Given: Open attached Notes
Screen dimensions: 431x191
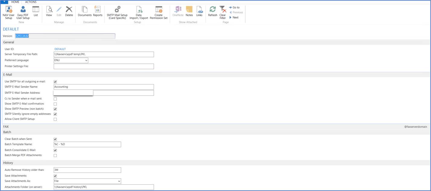Looking at the screenshot, I should point(189,11).
